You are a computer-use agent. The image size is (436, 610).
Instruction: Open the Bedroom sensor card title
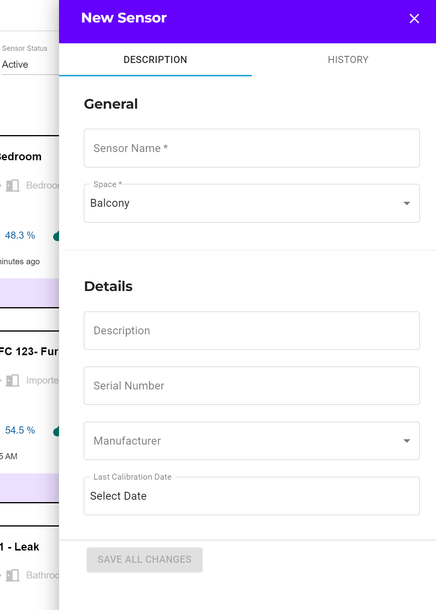pyautogui.click(x=21, y=157)
